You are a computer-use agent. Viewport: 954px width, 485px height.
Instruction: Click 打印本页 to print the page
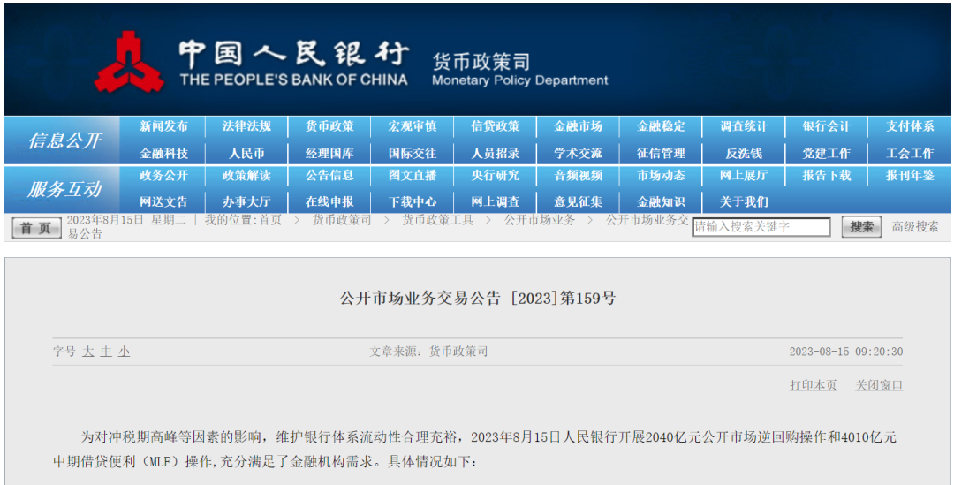[813, 385]
